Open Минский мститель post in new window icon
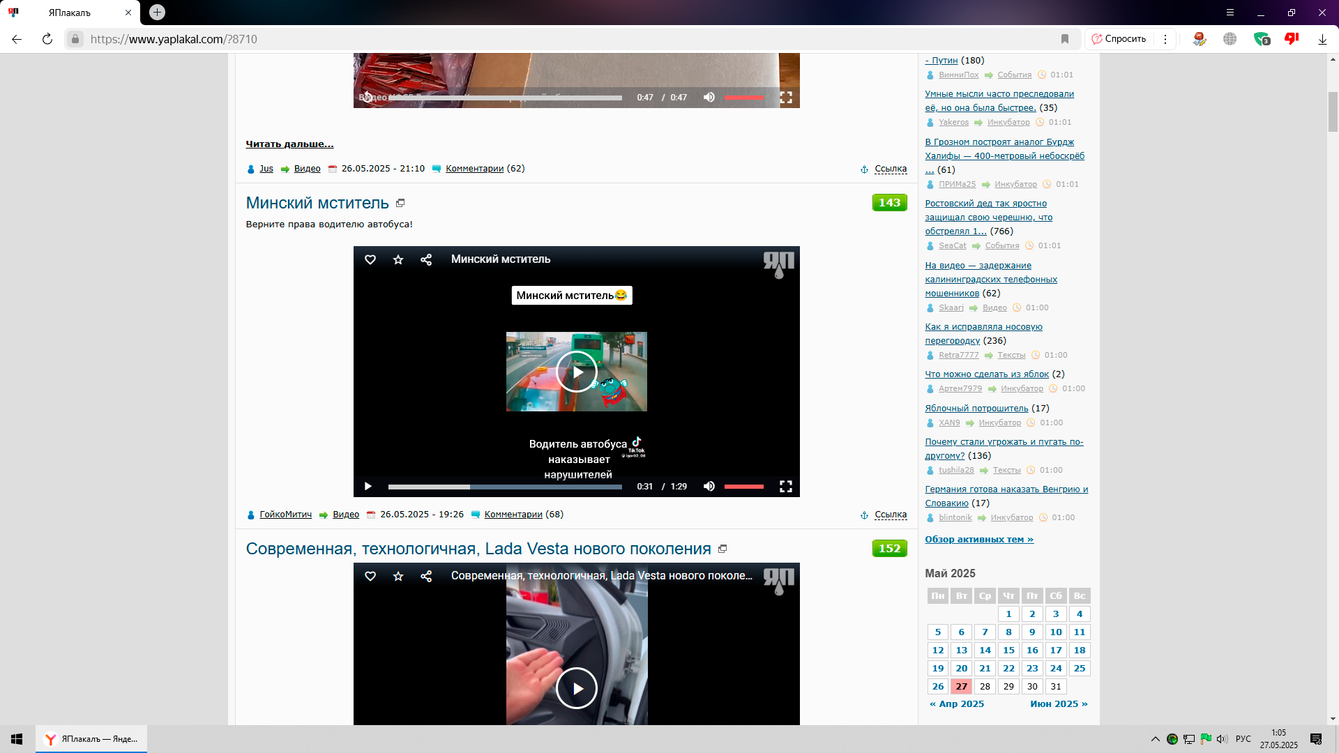Viewport: 1339px width, 753px height. pyautogui.click(x=400, y=203)
